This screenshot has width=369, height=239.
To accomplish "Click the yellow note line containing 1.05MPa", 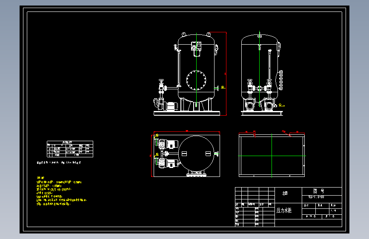I will click(x=49, y=186).
